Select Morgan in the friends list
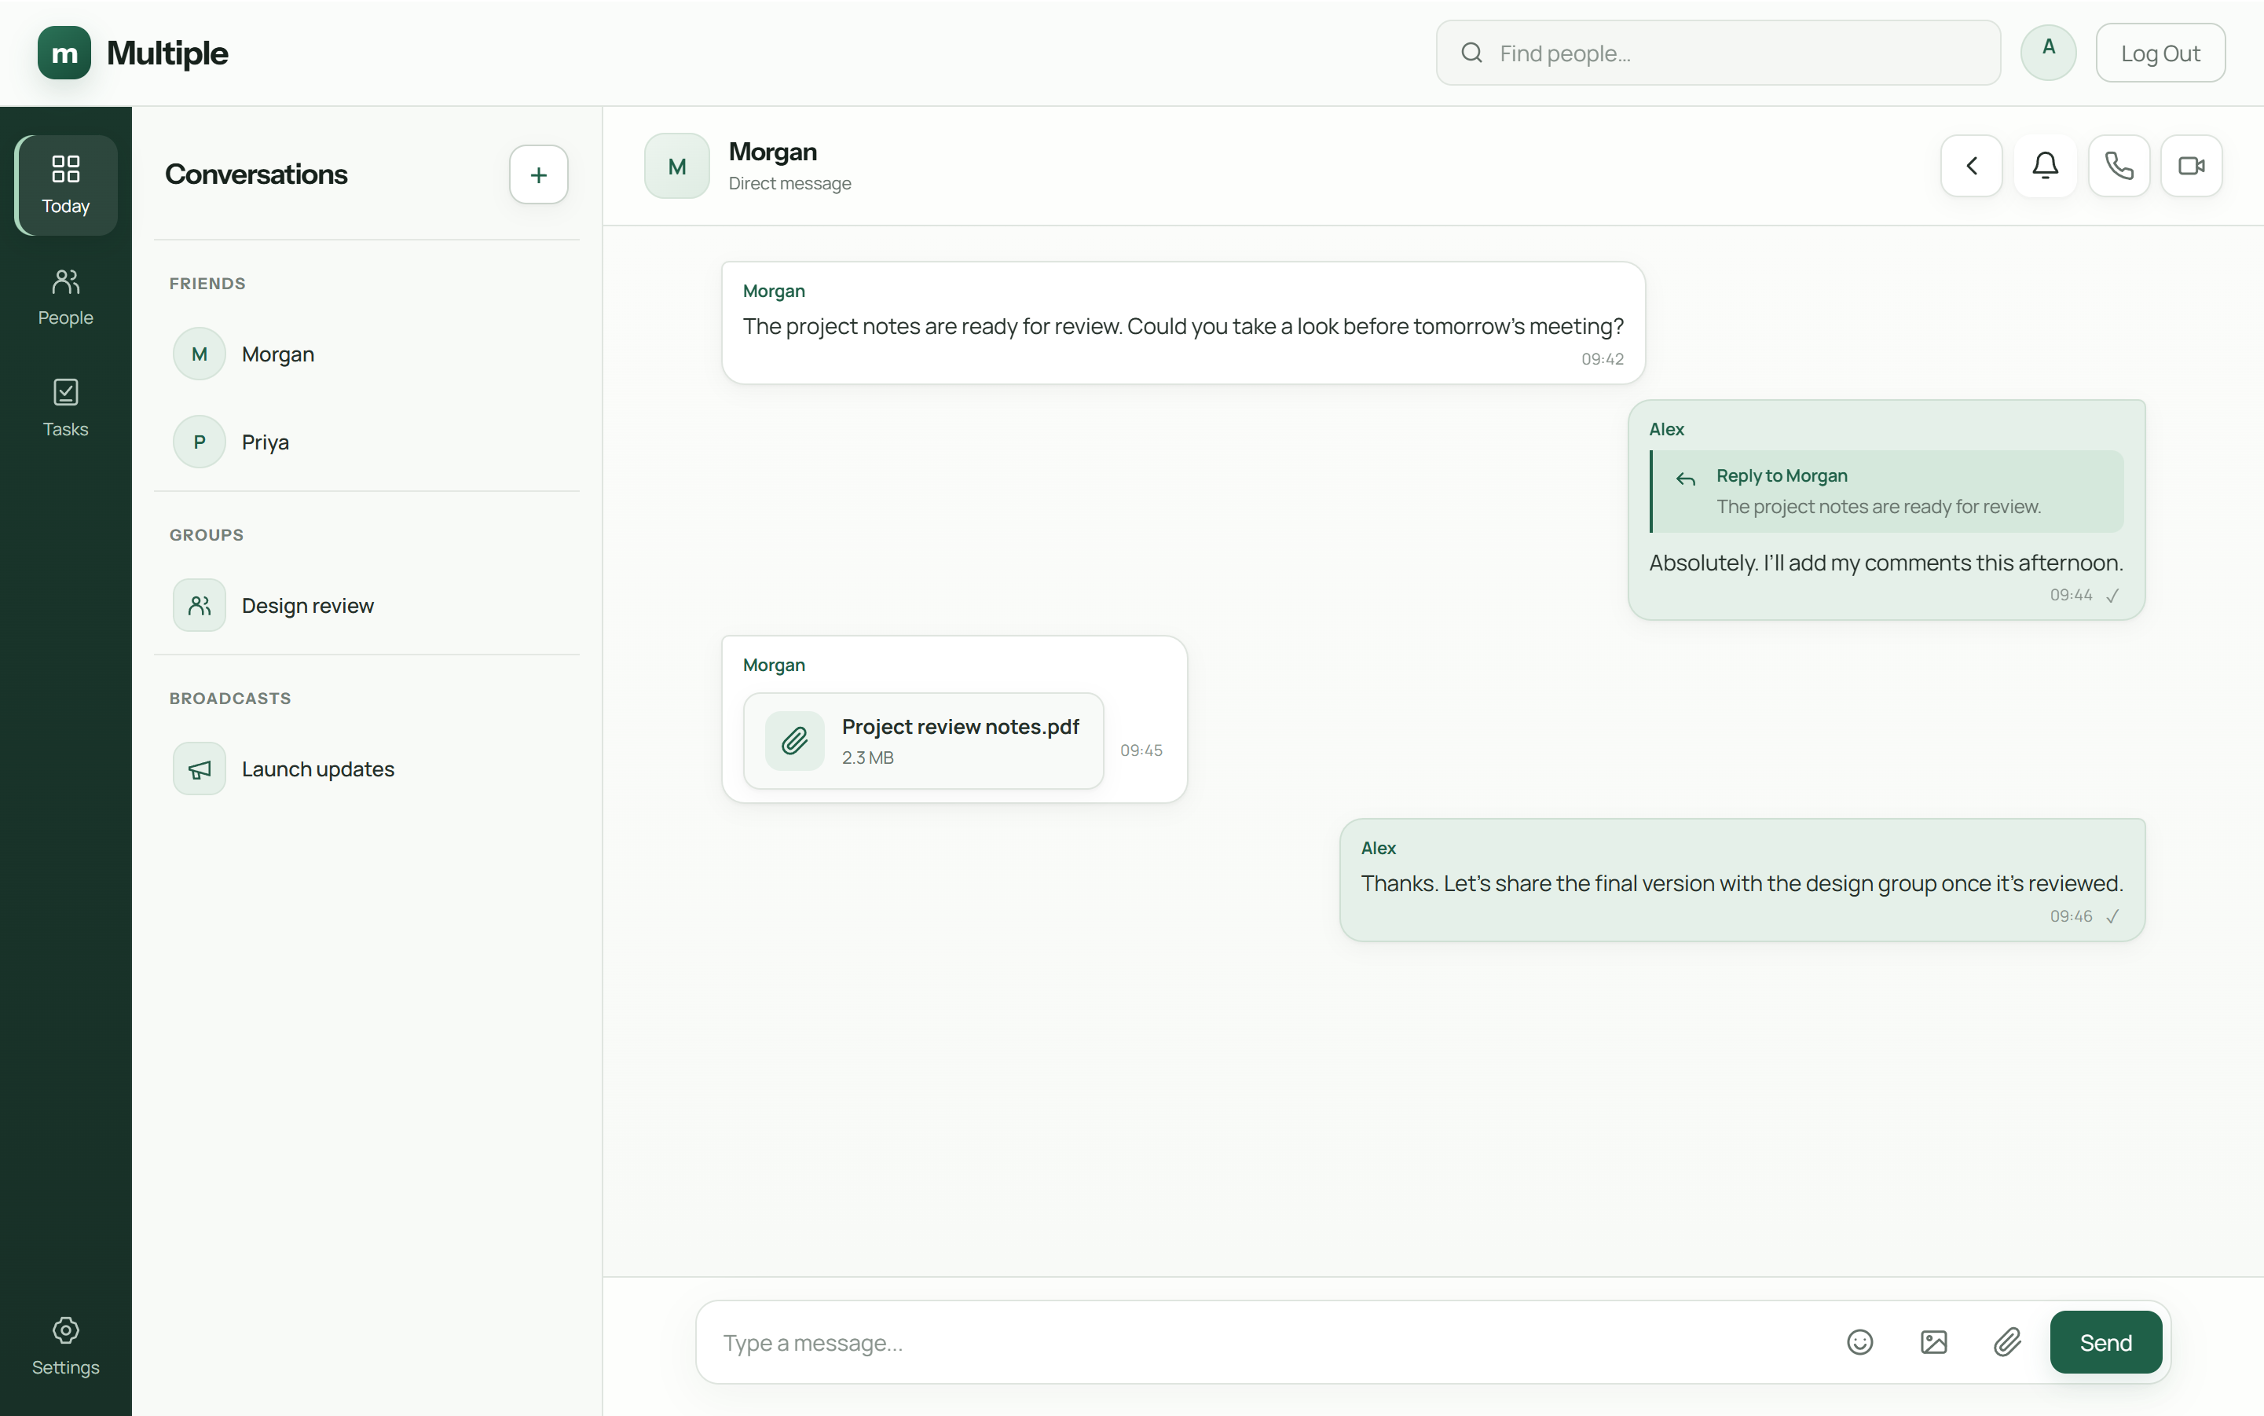This screenshot has width=2264, height=1416. 366,354
